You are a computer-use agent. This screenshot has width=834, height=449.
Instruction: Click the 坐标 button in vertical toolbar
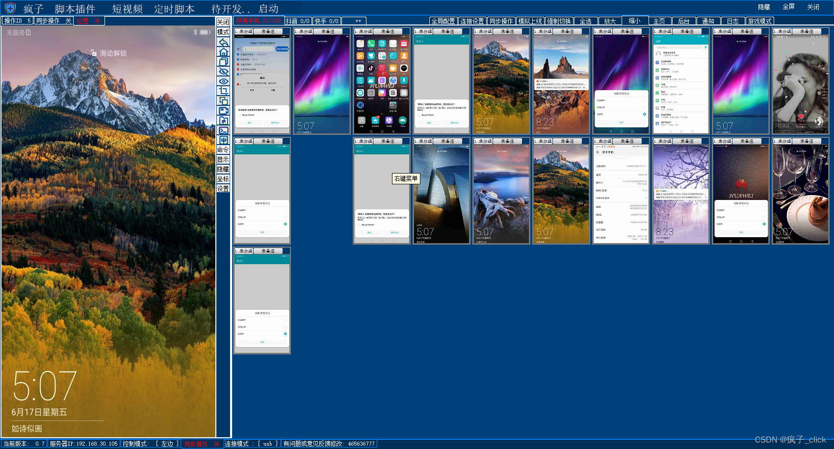point(223,179)
